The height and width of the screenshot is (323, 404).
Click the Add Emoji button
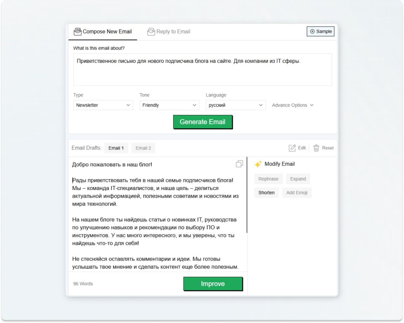coord(297,193)
